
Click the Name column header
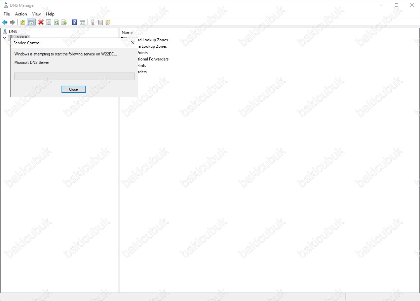click(x=150, y=33)
